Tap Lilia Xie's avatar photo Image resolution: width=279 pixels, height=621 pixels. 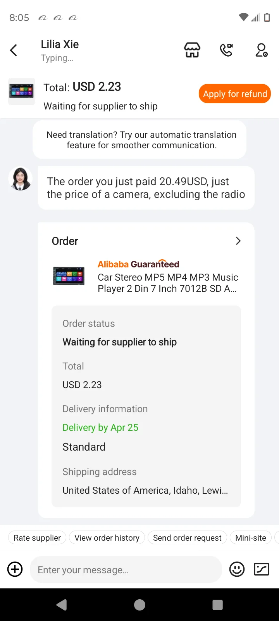click(x=21, y=179)
